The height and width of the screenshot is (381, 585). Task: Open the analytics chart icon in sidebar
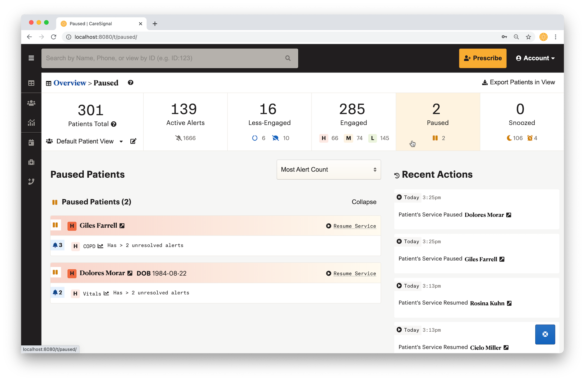point(31,122)
